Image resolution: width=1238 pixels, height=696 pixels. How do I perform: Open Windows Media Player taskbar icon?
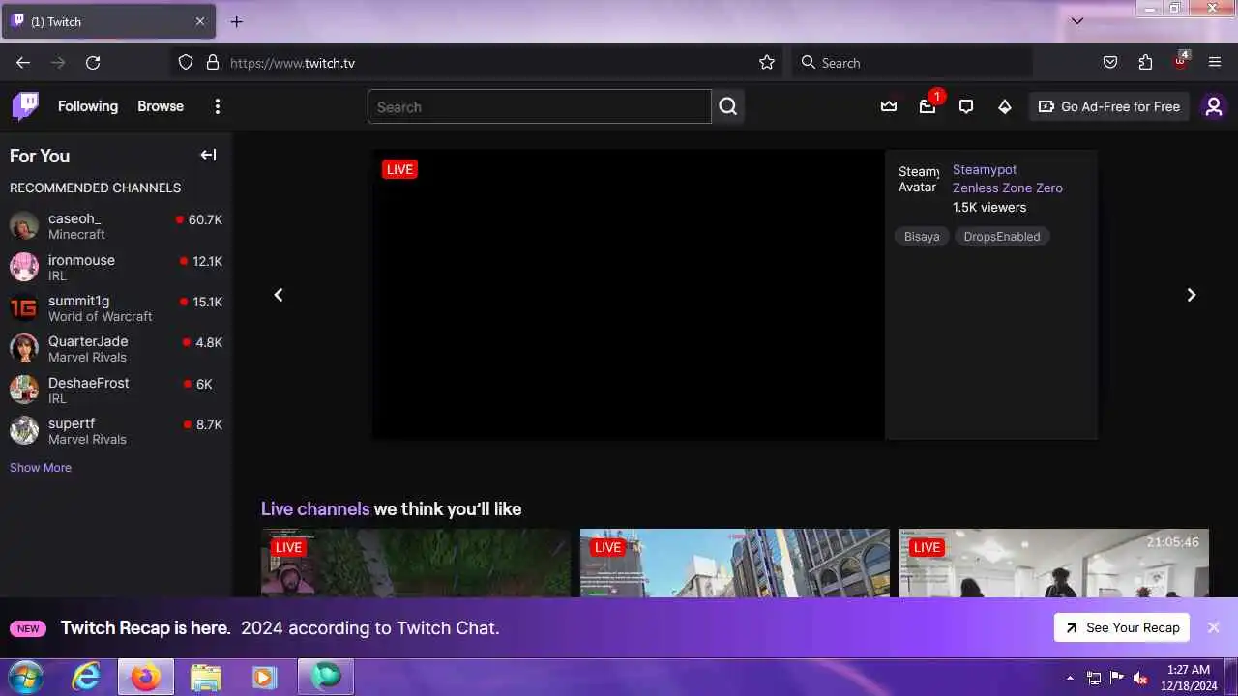pos(264,678)
